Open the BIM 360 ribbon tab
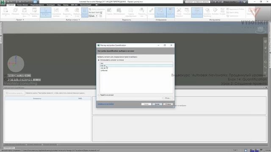The height and width of the screenshot is (152, 271). (74, 5)
